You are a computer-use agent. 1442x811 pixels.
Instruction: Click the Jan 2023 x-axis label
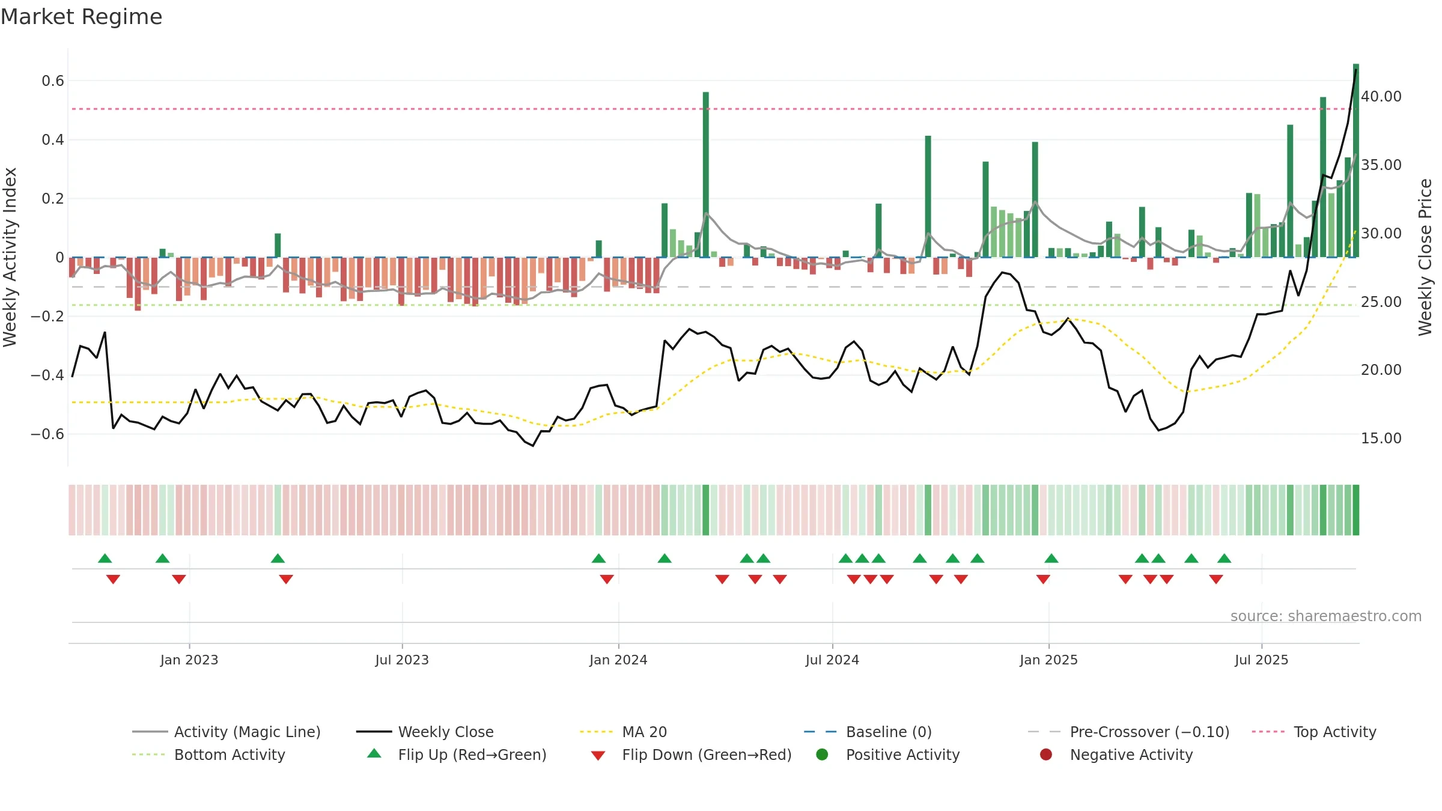click(x=189, y=660)
